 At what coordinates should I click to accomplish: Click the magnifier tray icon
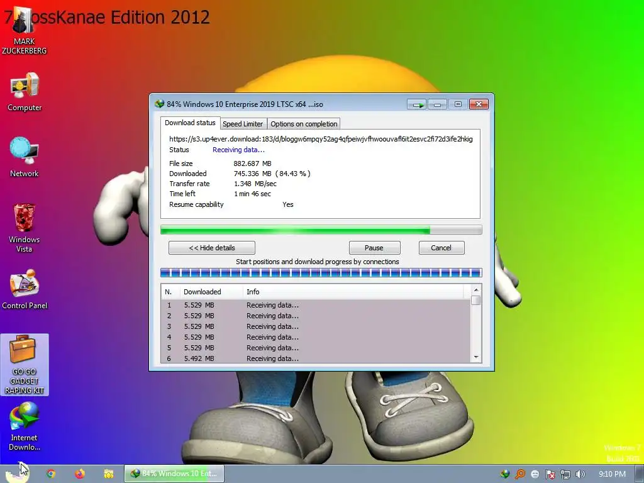[520, 474]
